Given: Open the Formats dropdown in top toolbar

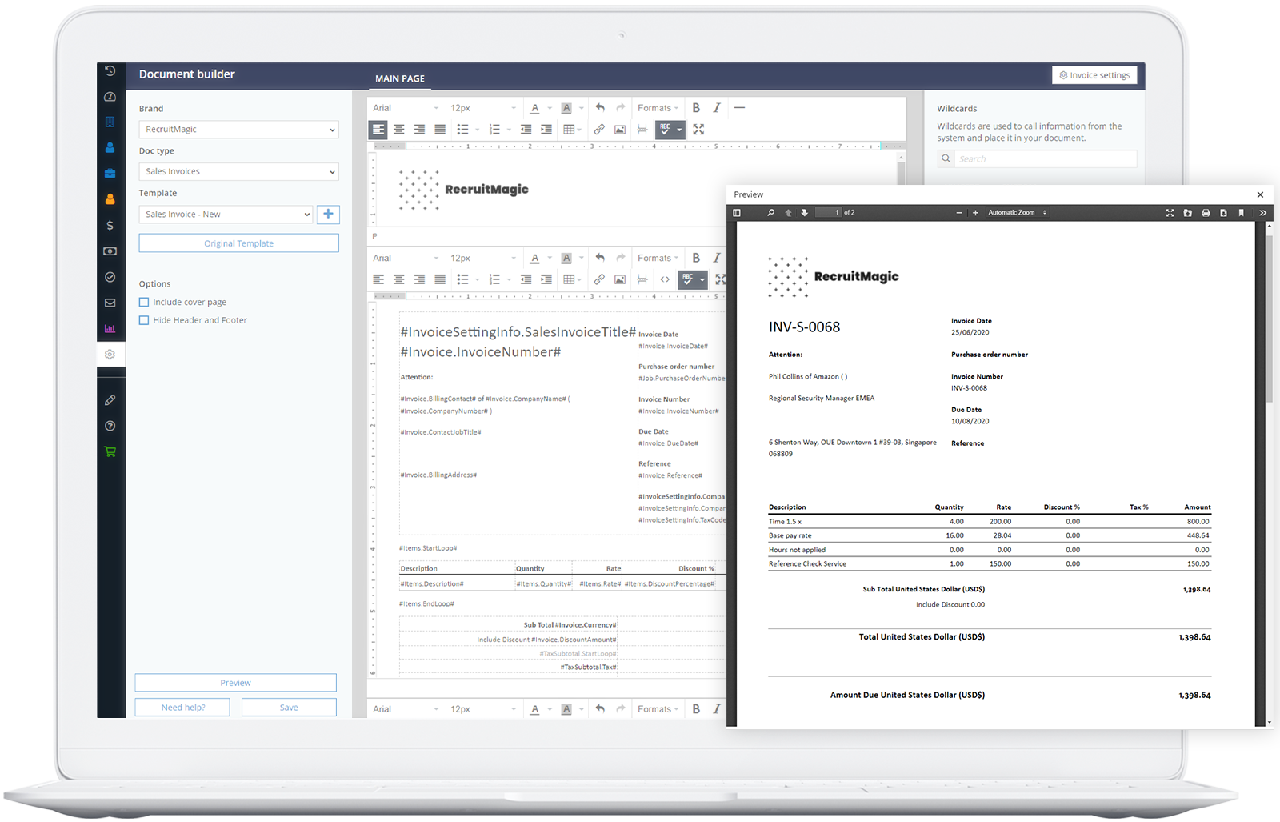Looking at the screenshot, I should coord(658,108).
